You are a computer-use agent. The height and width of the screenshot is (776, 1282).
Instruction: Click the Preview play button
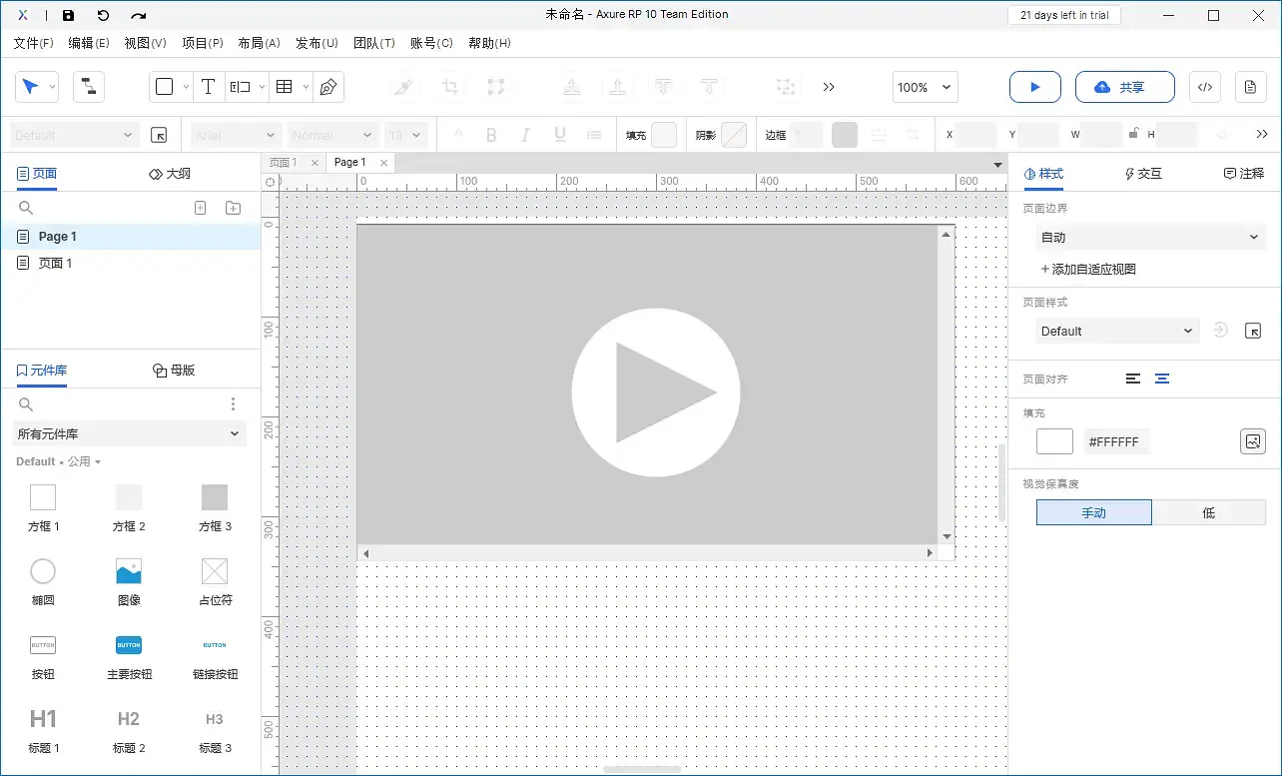(x=1034, y=87)
